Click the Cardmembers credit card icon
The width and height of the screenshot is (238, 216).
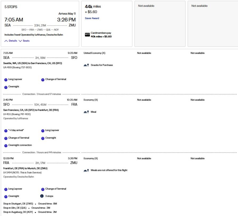coord(87,34)
